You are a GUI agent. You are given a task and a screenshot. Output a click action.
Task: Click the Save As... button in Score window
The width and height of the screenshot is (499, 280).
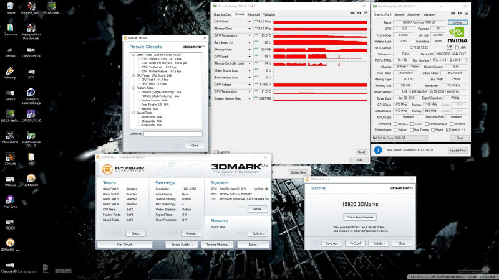[x=331, y=243]
